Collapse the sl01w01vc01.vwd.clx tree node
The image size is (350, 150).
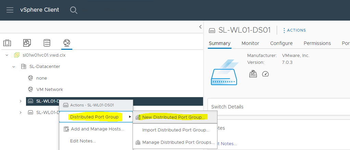[x=7, y=55]
